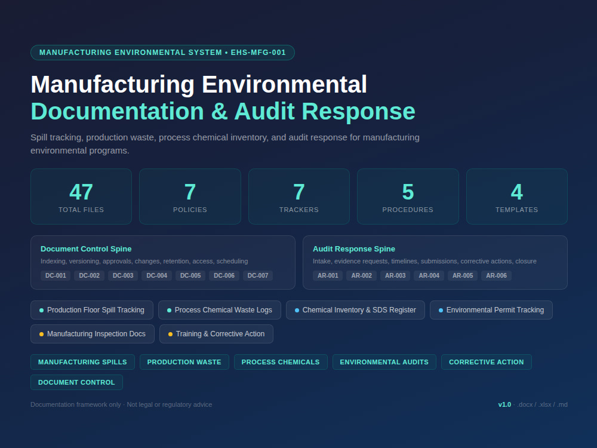This screenshot has height=448, width=597.
Task: Open the 5 Procedures stat card
Action: 408,197
